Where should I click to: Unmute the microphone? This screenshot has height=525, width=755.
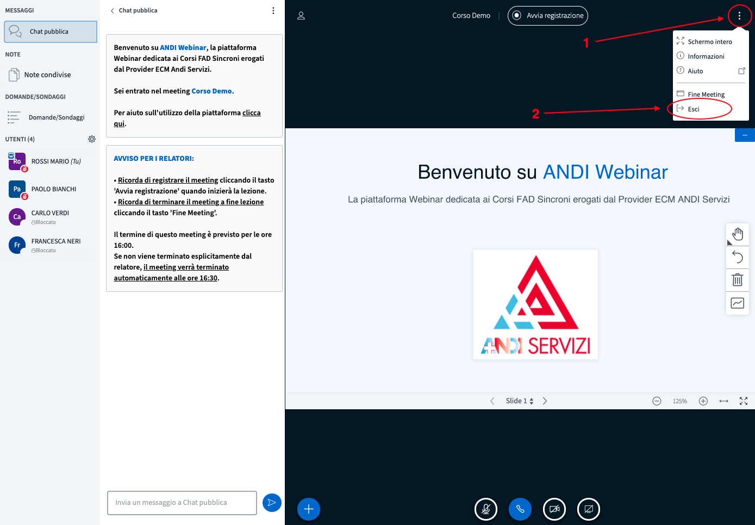[486, 509]
